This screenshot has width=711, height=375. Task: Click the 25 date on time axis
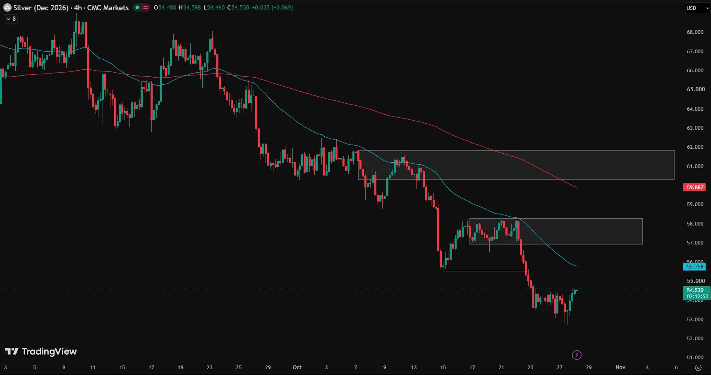[239, 367]
